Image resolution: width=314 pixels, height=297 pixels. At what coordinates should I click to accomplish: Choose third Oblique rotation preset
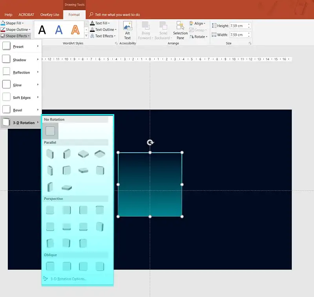(83, 266)
